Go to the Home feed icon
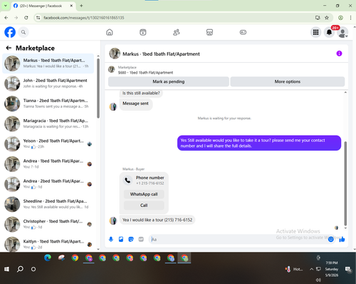 click(110, 32)
